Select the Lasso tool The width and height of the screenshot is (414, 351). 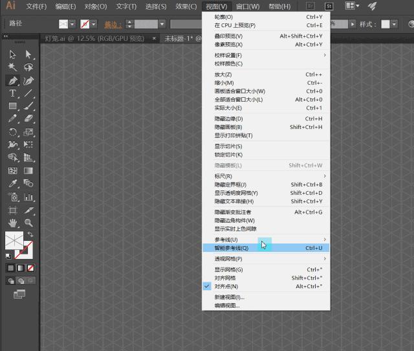point(28,67)
